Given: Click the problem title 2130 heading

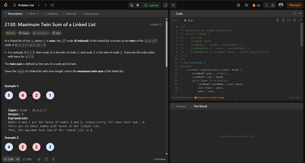Looking at the screenshot, I should 50,25.
